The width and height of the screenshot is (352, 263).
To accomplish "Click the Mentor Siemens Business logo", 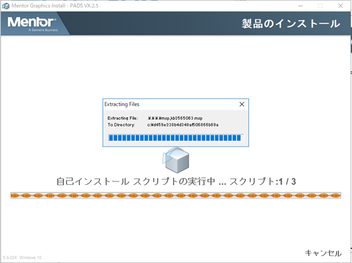I will coord(32,24).
